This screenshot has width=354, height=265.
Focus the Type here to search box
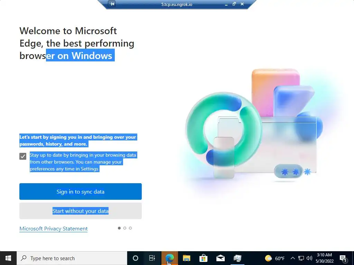click(72, 258)
